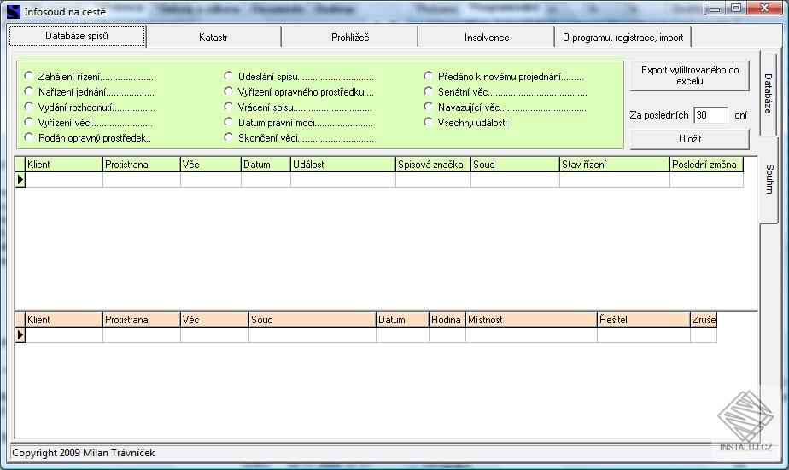Click the Spisová značka column header
789x470 pixels.
pyautogui.click(x=433, y=165)
